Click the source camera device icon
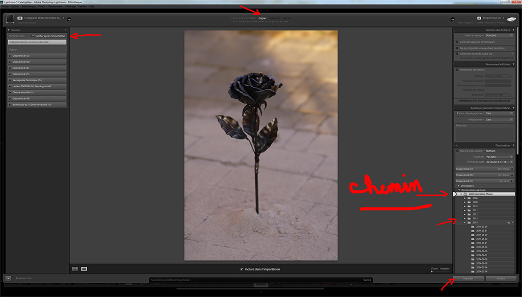Screen dimensions: 522x297 (10, 19)
